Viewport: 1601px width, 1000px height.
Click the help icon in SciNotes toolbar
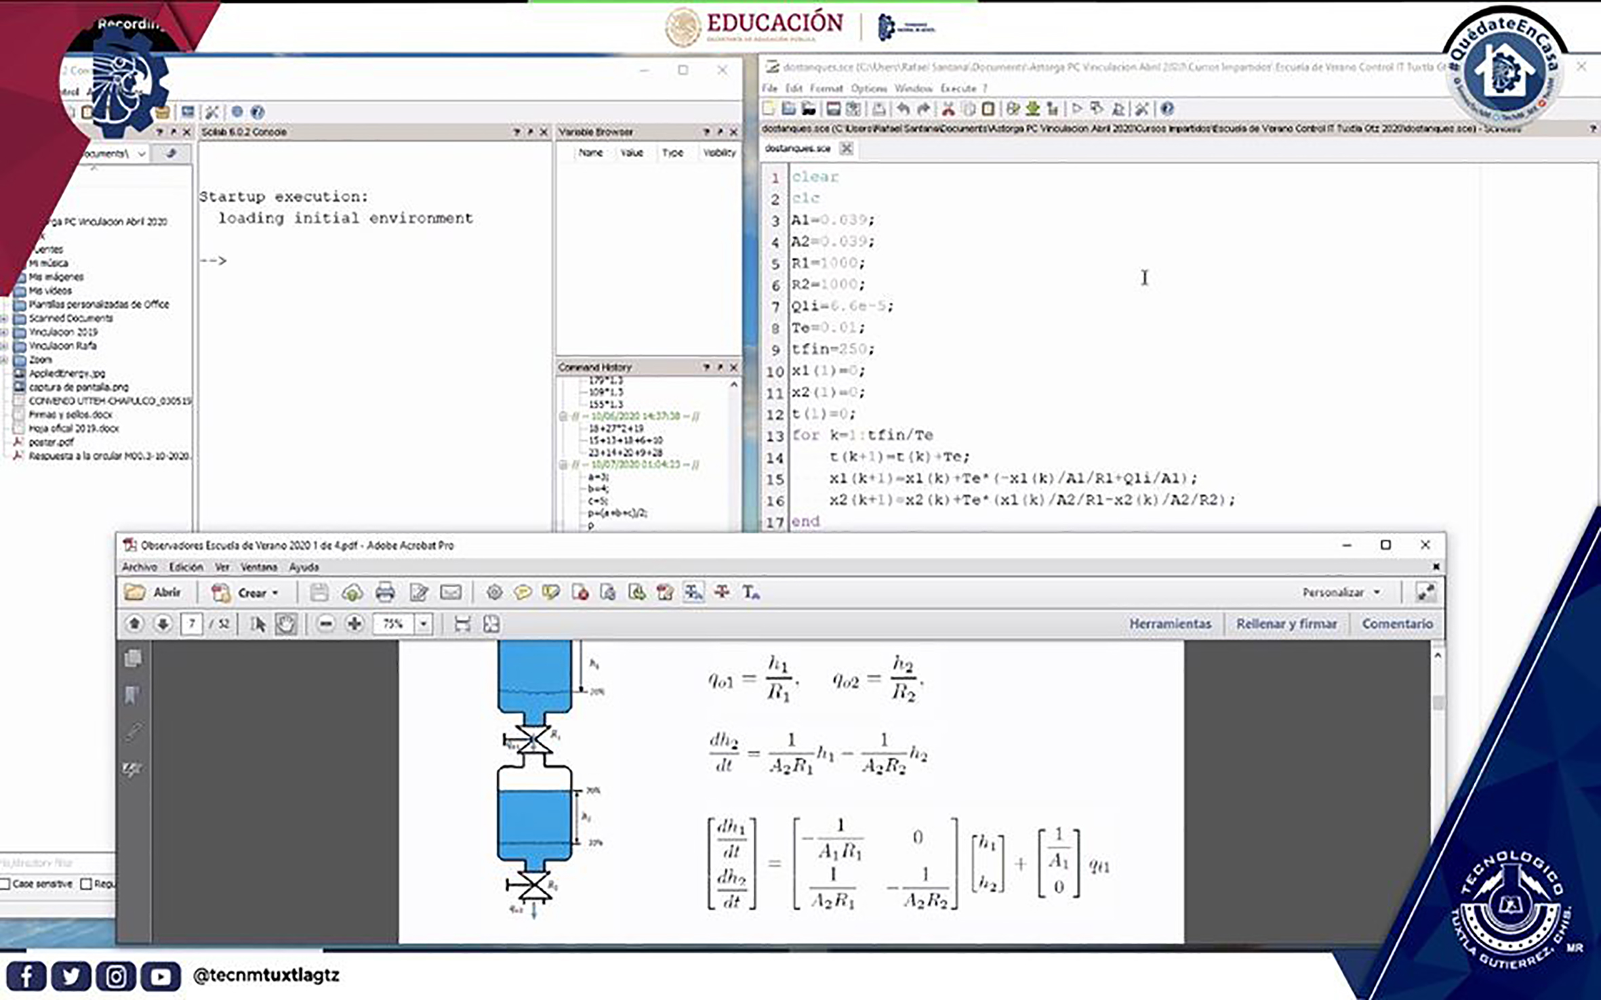(1167, 108)
